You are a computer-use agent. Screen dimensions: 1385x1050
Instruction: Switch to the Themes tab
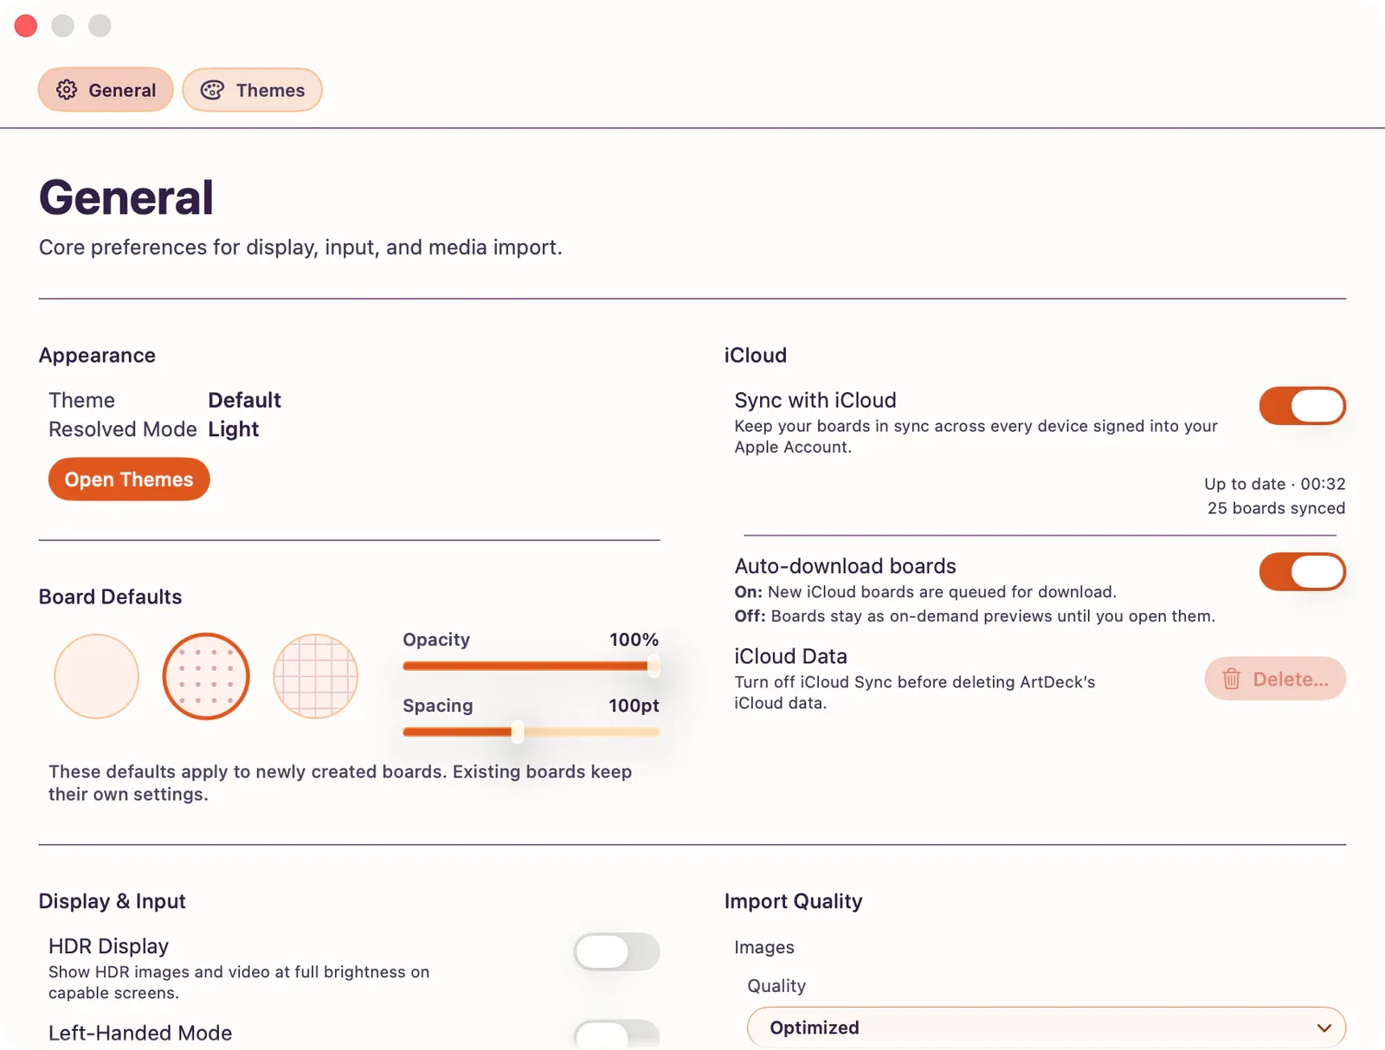252,90
